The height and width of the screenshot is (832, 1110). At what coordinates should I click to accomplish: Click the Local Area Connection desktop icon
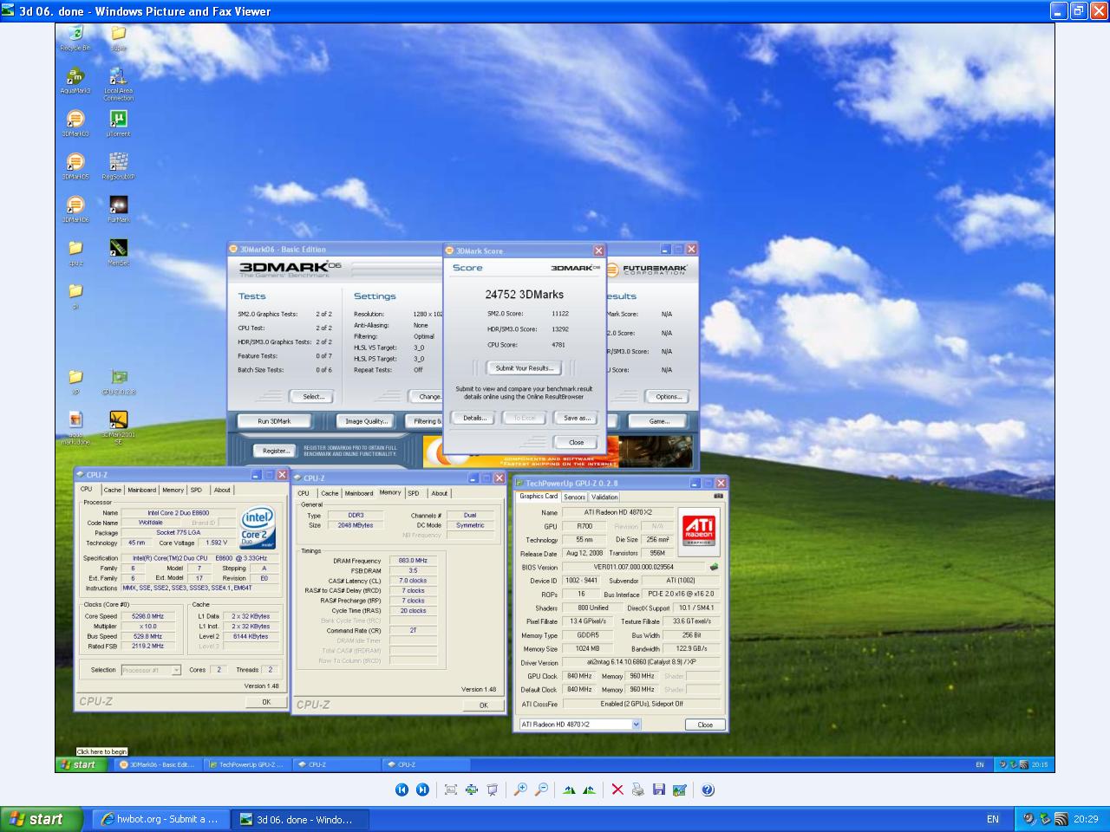(x=119, y=83)
